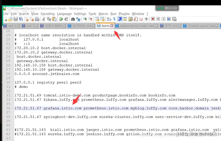Zoom in with the magnifier plus icon
Image resolution: width=221 pixels, height=141 pixels.
(85, 19)
